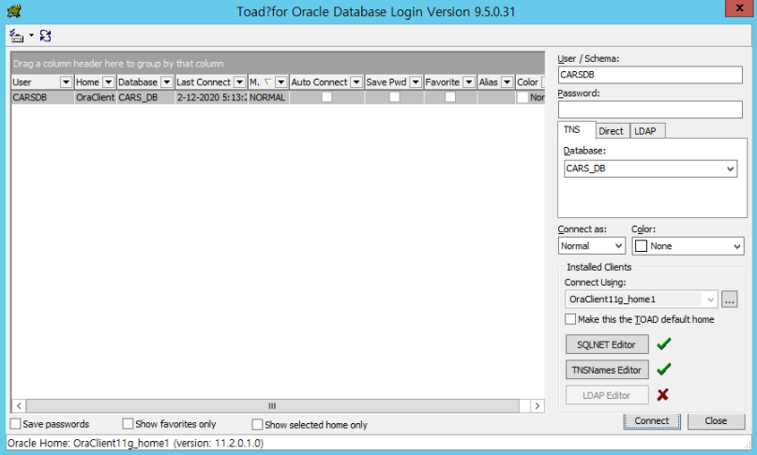Click the CARS_DB cell in Database column

click(x=145, y=97)
